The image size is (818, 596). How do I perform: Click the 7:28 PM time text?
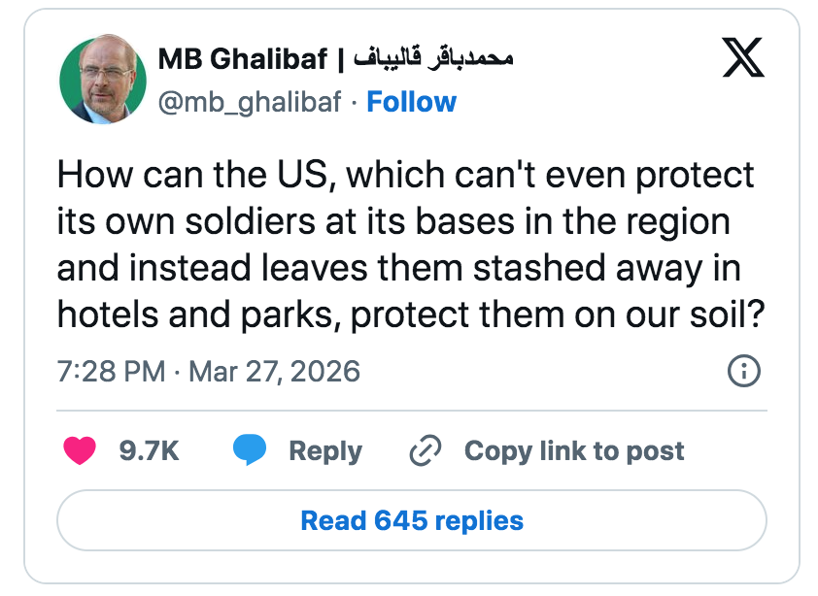pyautogui.click(x=112, y=371)
